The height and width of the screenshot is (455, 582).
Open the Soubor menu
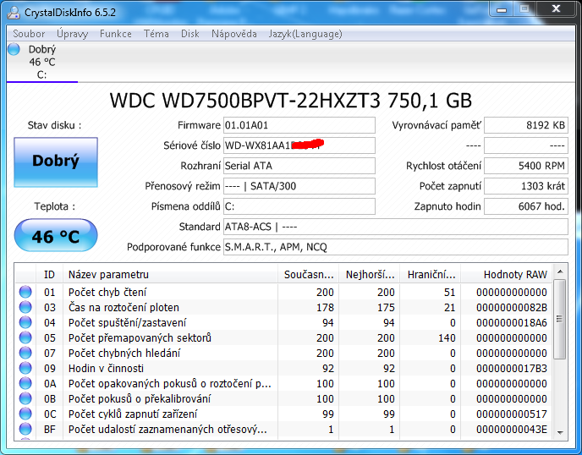pos(29,34)
